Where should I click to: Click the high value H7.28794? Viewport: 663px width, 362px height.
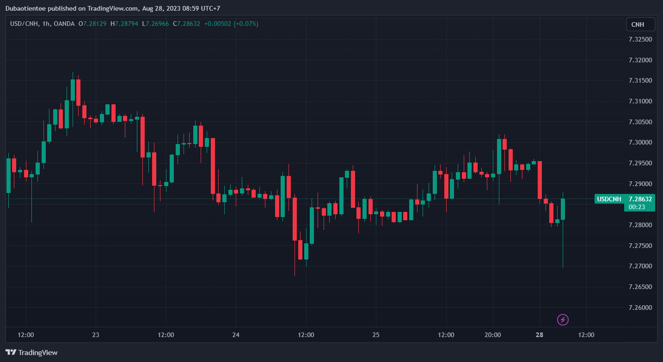124,24
